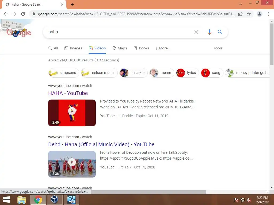The height and width of the screenshot is (205, 274).
Task: Open the vista taskbar item
Action: pyautogui.click(x=71, y=200)
